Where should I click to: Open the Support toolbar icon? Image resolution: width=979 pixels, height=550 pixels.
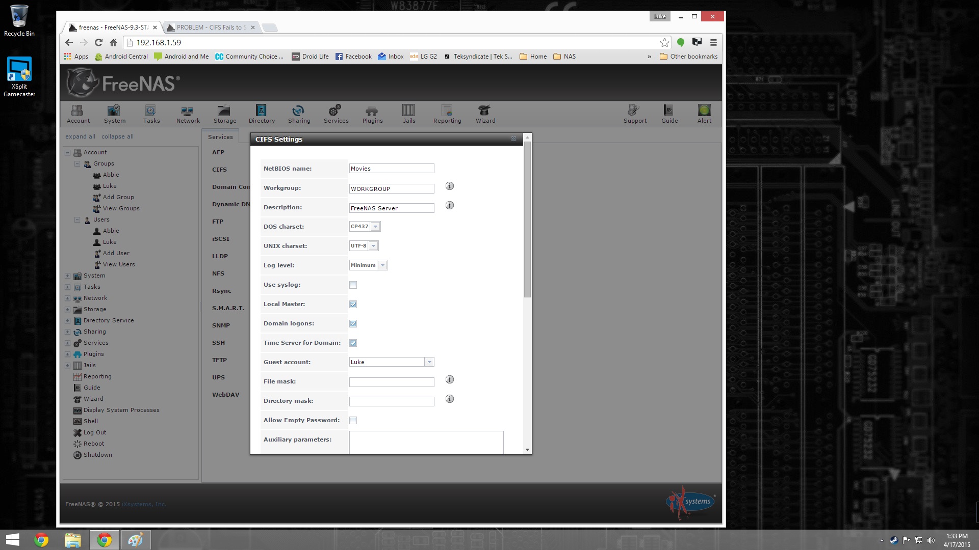pyautogui.click(x=634, y=114)
